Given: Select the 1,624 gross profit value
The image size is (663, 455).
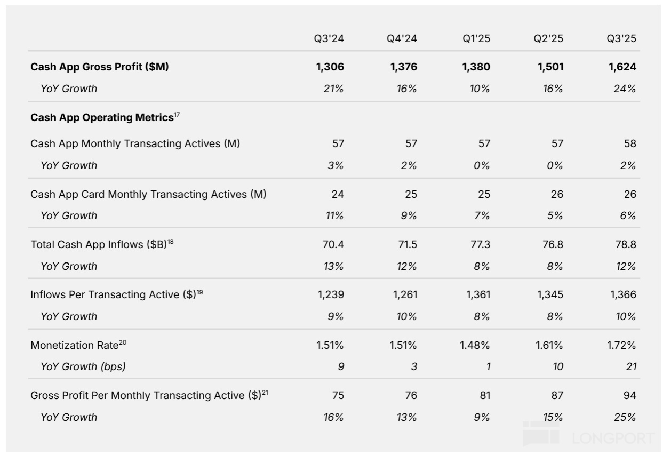Looking at the screenshot, I should click(622, 67).
